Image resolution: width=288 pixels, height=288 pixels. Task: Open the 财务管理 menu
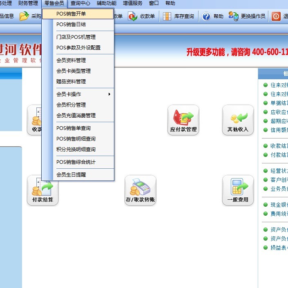[x=28, y=3]
